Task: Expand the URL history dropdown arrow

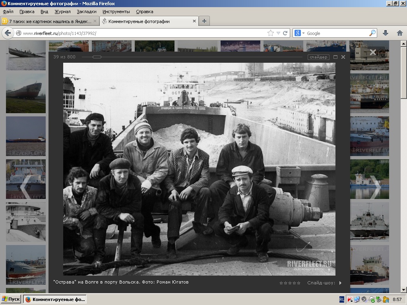Action: (278, 33)
